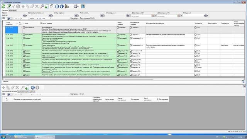
Task: Toggle the status checkbox in the 07.04.2016 row
Action: click(x=24, y=34)
